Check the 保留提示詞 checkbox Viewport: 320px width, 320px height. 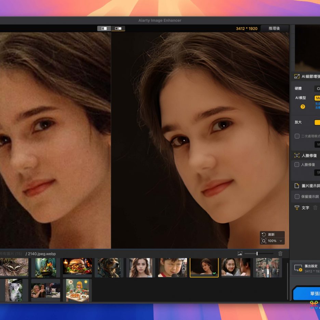click(297, 197)
